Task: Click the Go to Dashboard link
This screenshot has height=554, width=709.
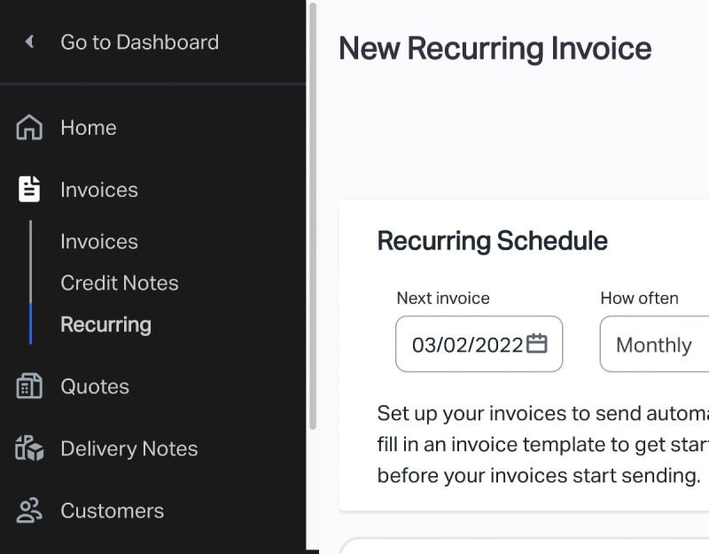Action: (138, 42)
